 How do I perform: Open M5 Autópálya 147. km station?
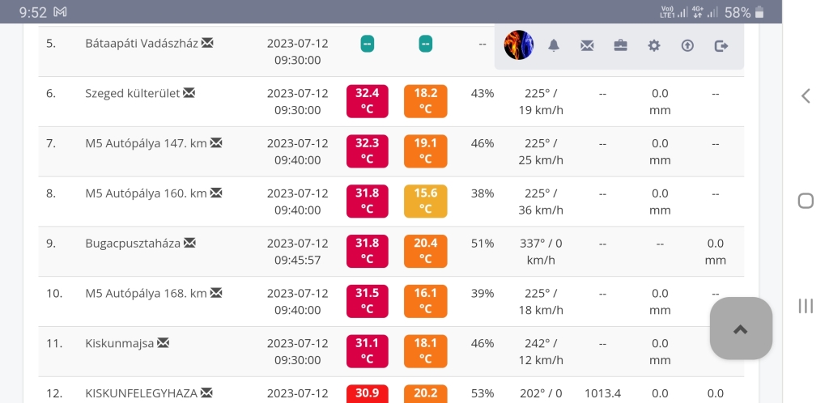click(x=146, y=143)
